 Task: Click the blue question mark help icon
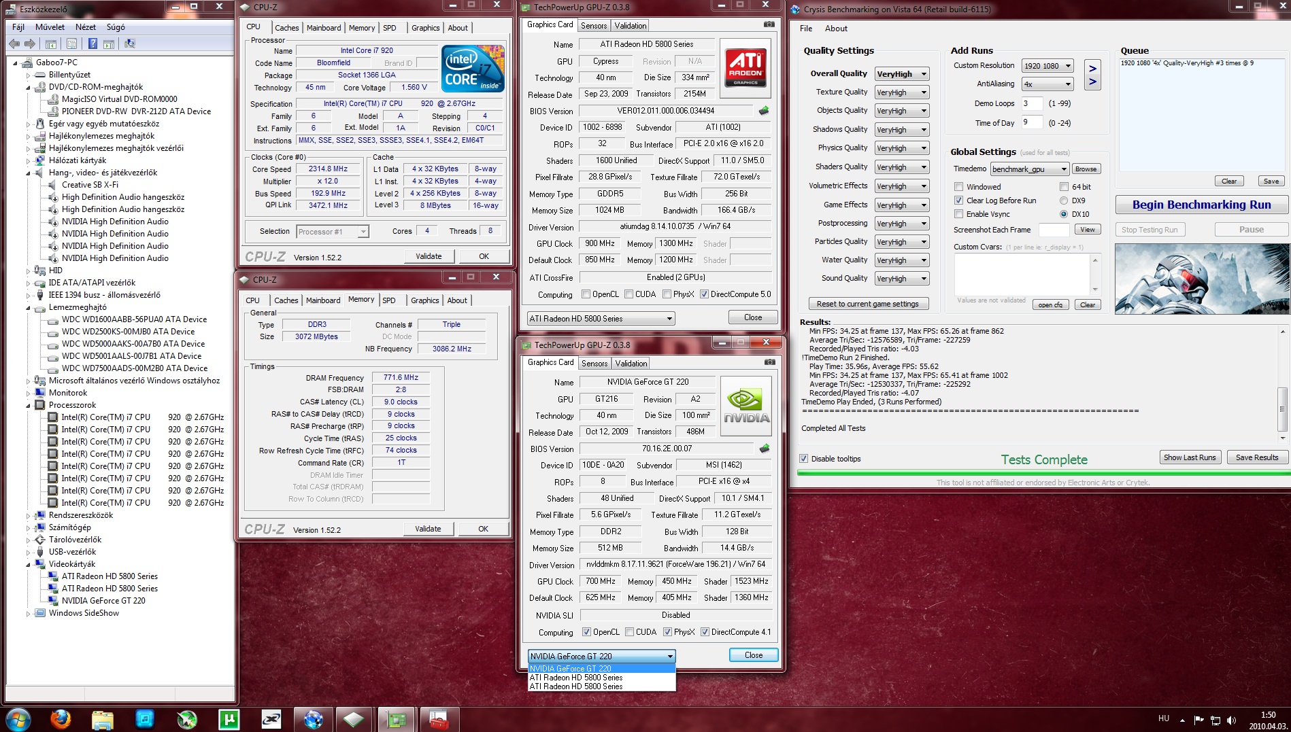point(93,43)
